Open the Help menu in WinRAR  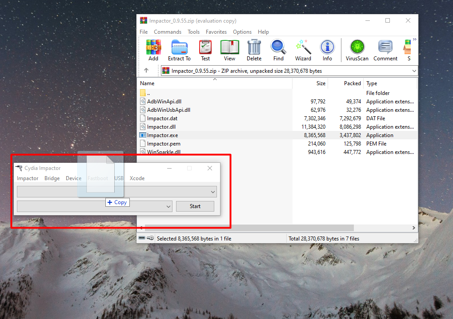pyautogui.click(x=263, y=32)
